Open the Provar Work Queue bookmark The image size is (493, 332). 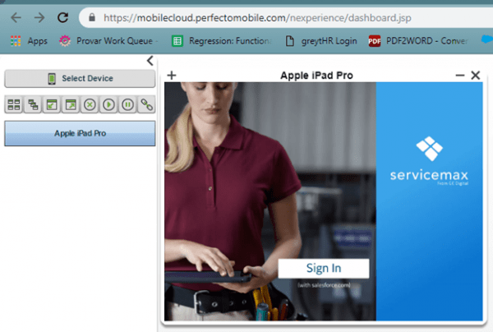tap(108, 41)
